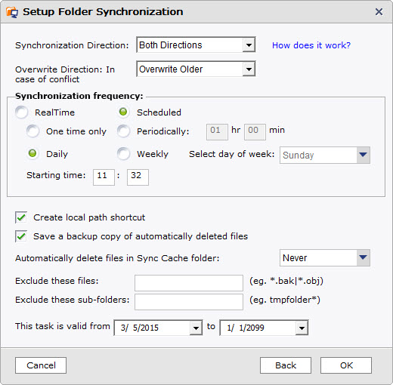Close the Setup Folder Synchronization dialog
Screen dimensions: 393x385
pos(379,12)
